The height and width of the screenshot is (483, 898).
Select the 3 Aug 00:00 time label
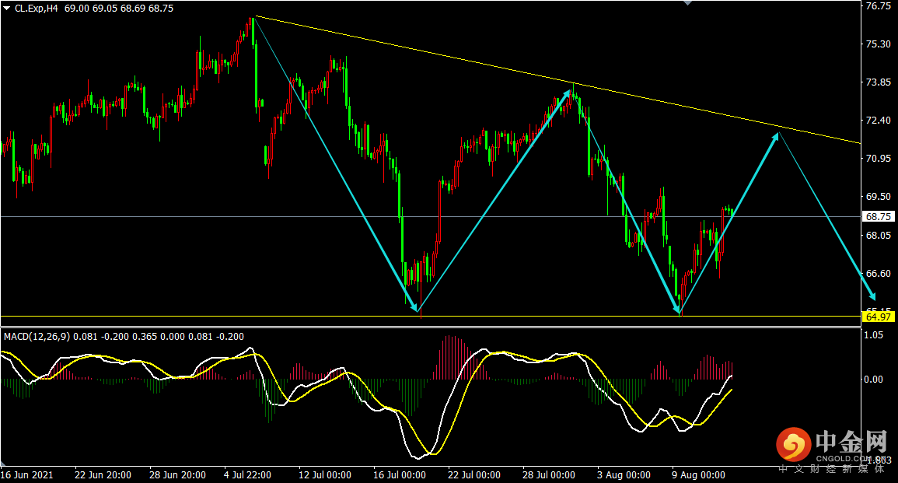[x=624, y=475]
